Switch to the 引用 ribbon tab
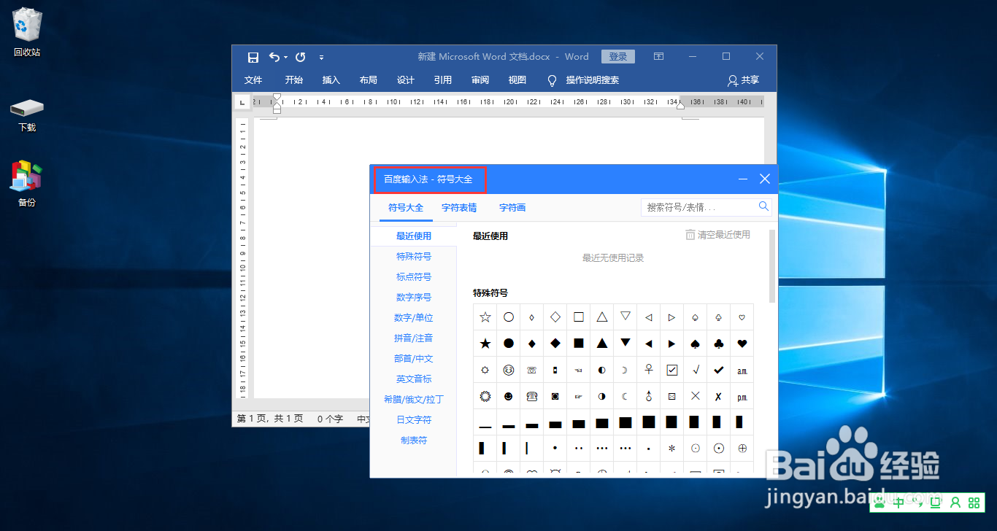Screen dimensions: 997x531 [x=443, y=80]
